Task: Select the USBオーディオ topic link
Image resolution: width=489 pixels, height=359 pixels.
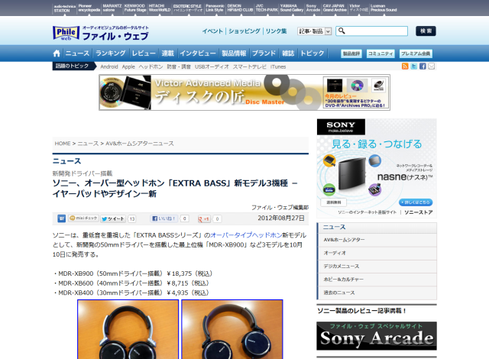Action: coord(212,66)
